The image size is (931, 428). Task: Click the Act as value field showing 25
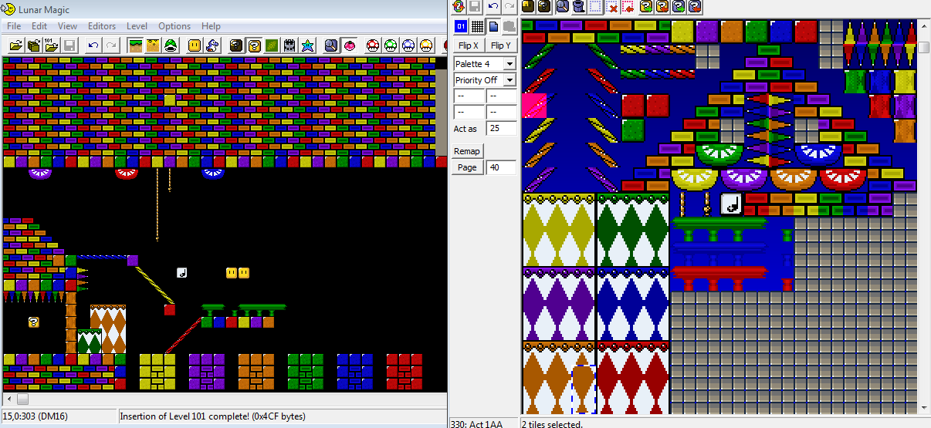502,129
